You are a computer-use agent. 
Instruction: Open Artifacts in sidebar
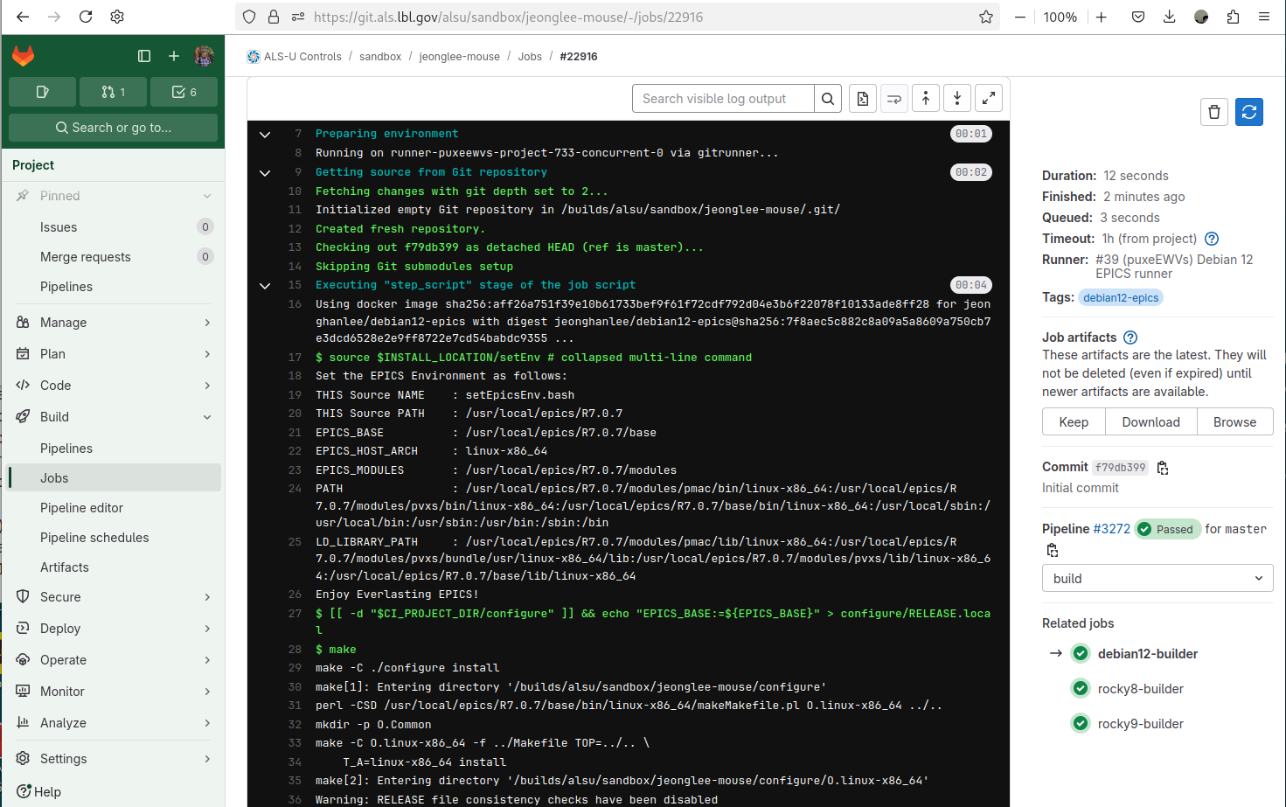click(114, 567)
